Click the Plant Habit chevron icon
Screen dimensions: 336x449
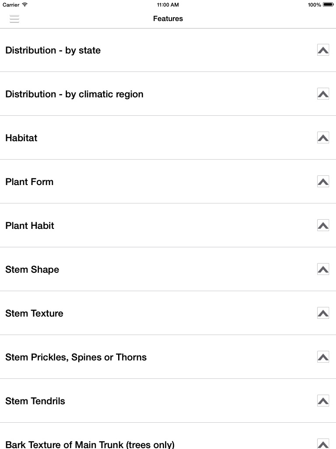click(323, 225)
